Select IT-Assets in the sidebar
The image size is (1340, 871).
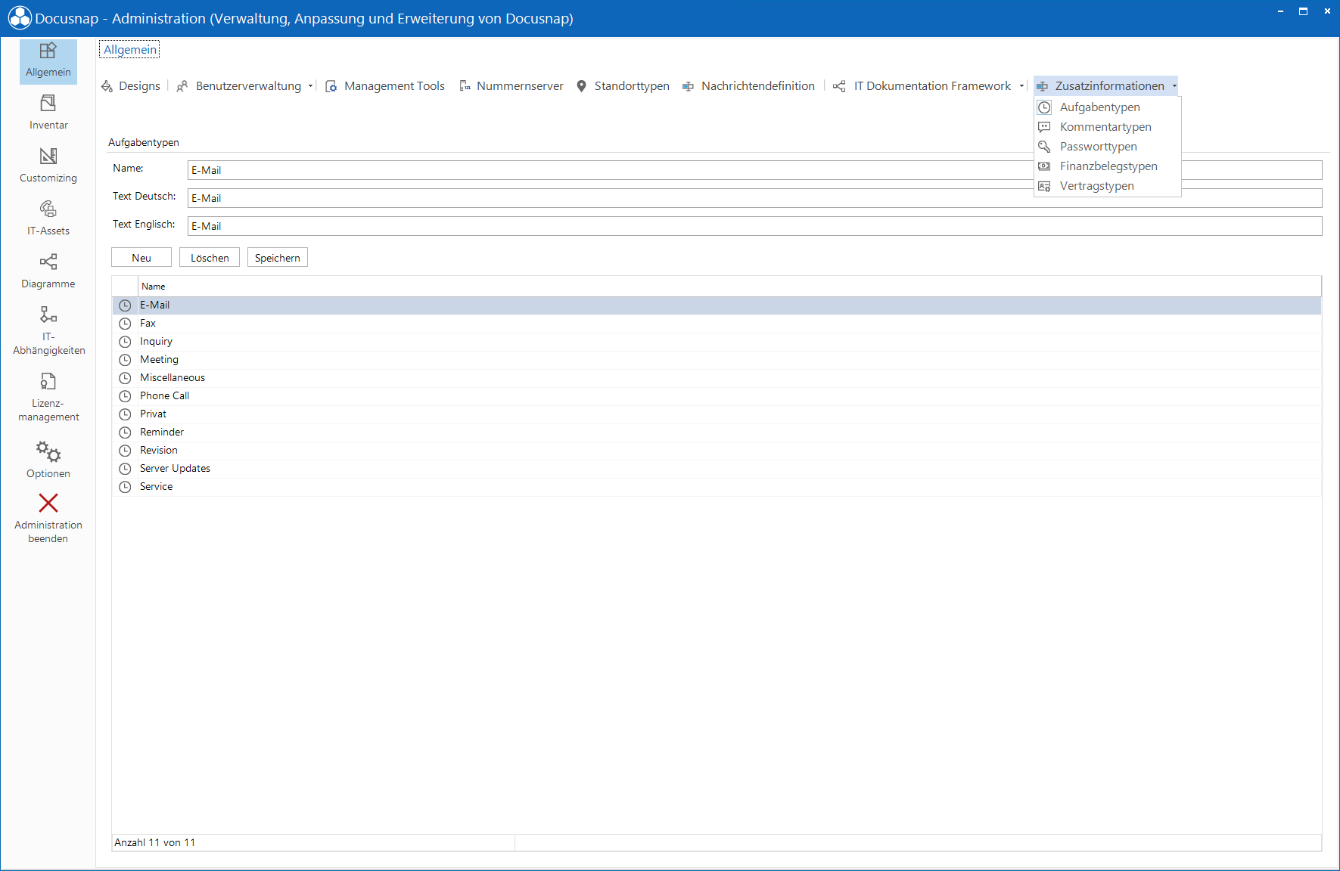tap(48, 218)
